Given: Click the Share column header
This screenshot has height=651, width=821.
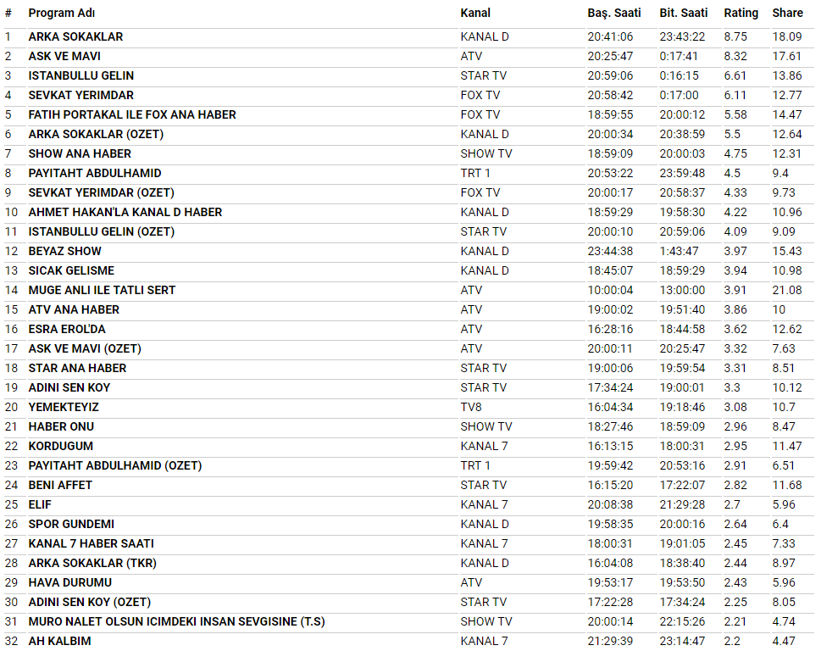Looking at the screenshot, I should click(x=787, y=13).
